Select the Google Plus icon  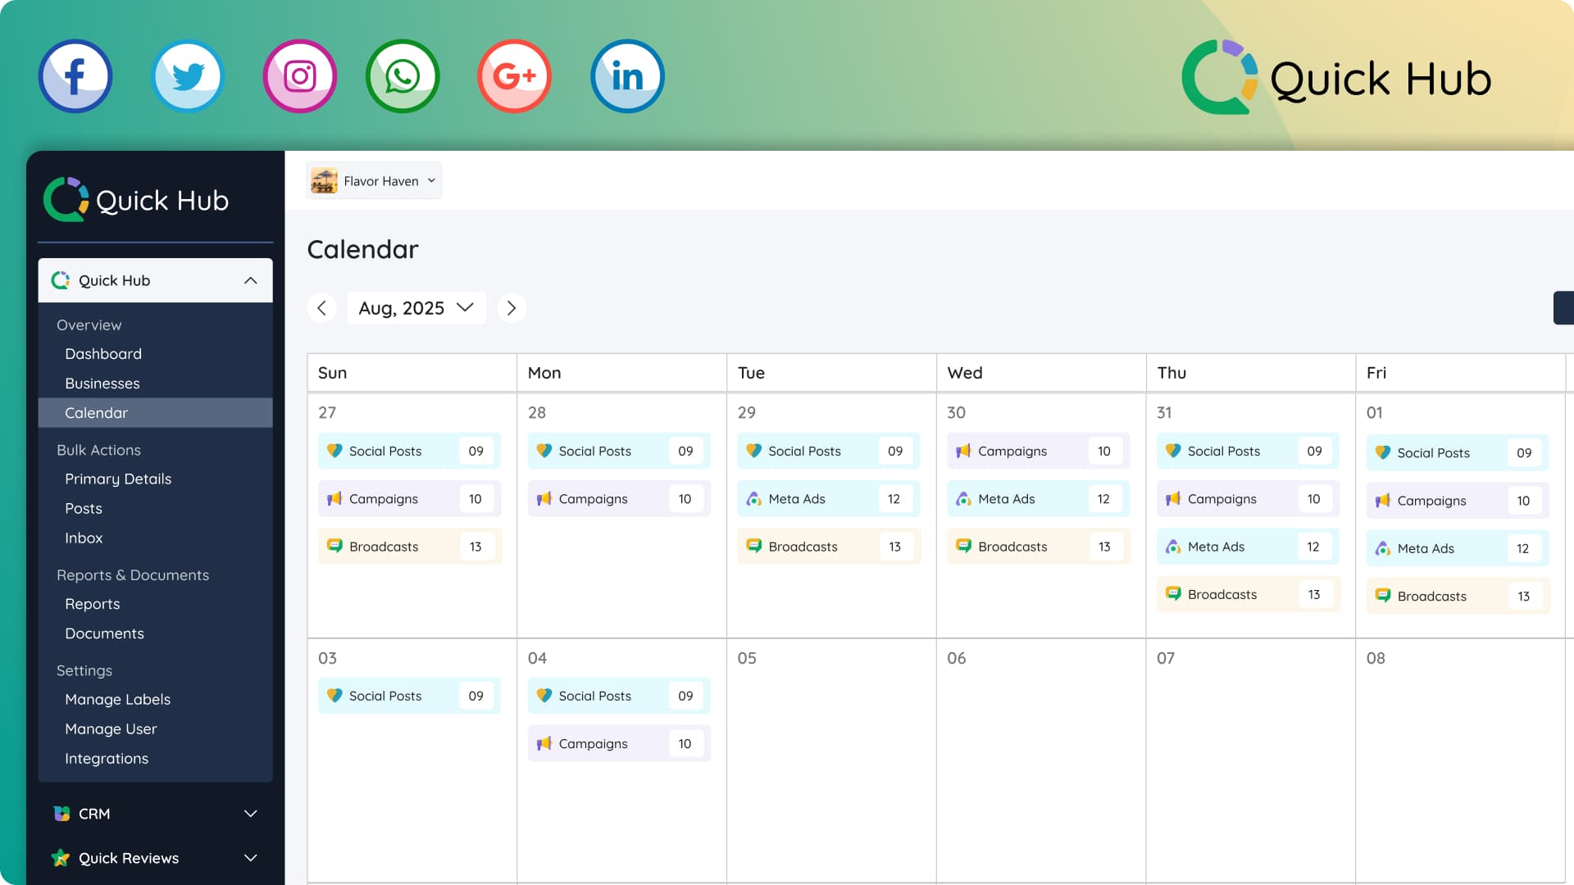coord(514,75)
